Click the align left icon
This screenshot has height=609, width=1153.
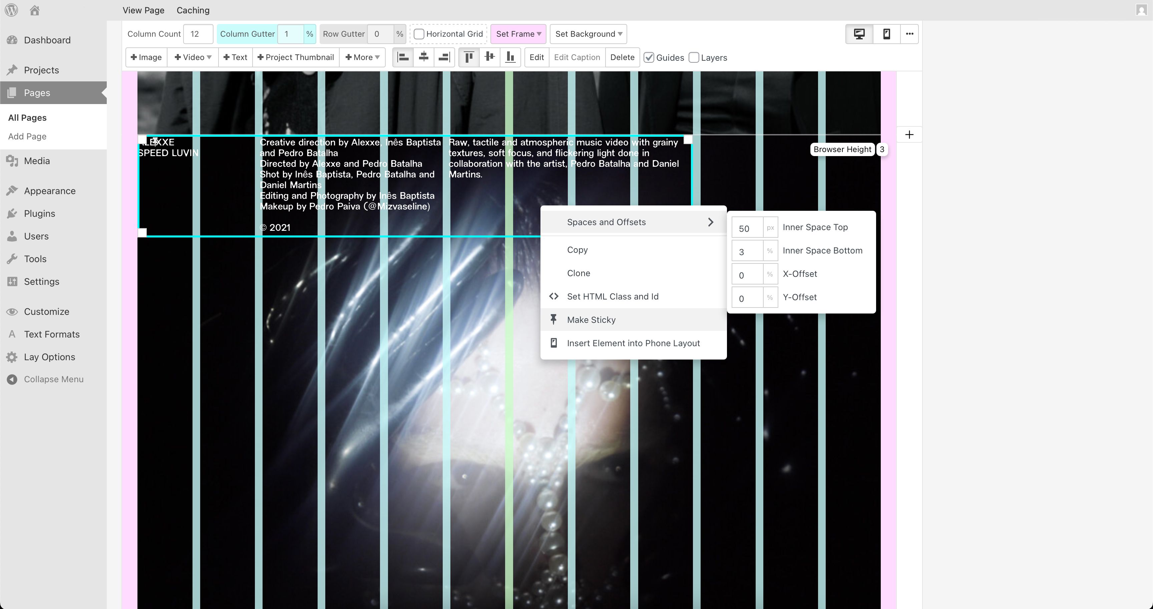pos(403,57)
